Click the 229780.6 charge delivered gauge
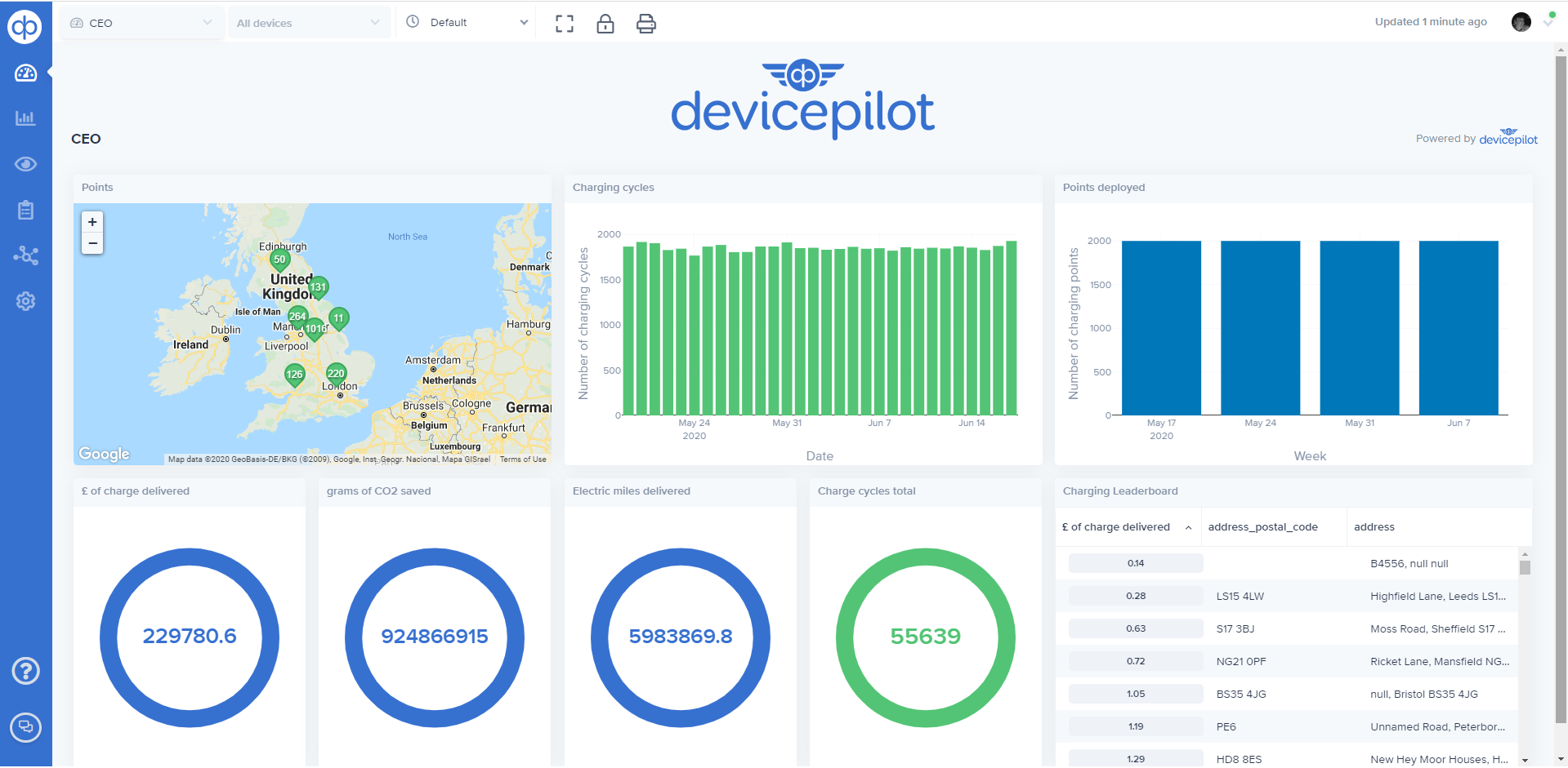 tap(190, 637)
